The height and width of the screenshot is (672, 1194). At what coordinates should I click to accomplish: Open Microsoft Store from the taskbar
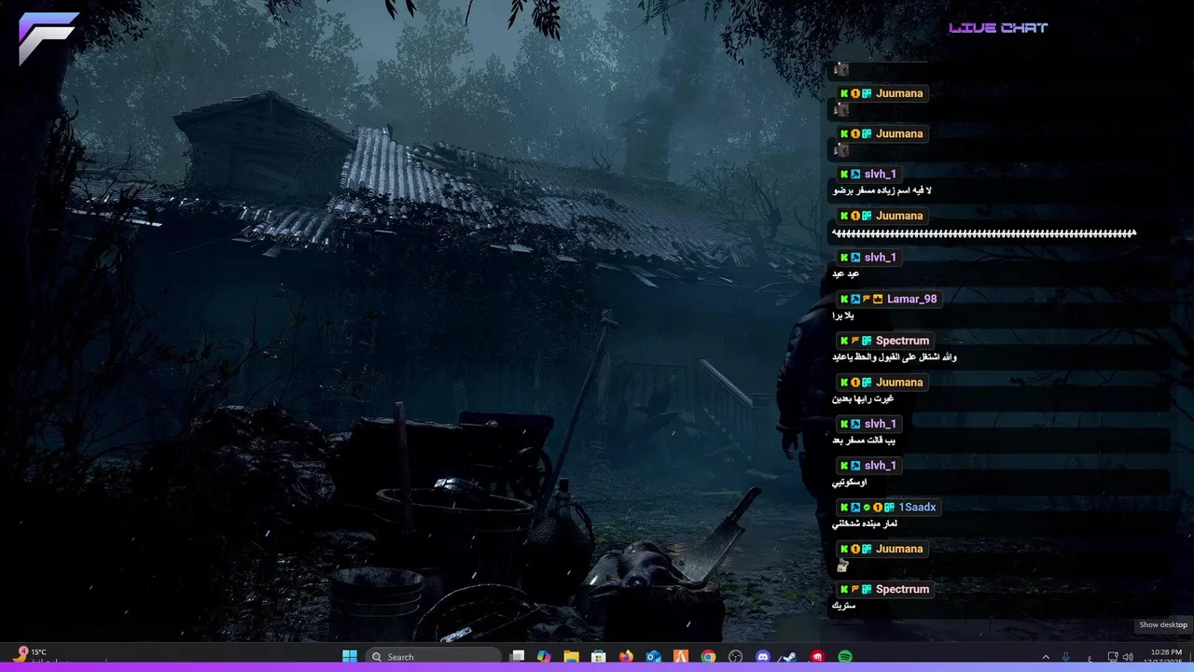pyautogui.click(x=599, y=657)
